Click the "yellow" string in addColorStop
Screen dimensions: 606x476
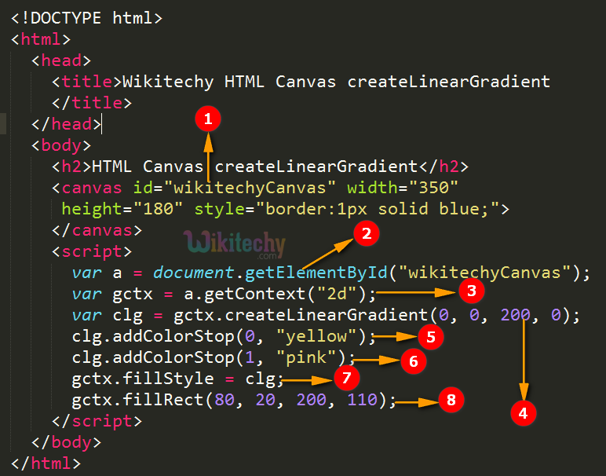[x=316, y=337]
